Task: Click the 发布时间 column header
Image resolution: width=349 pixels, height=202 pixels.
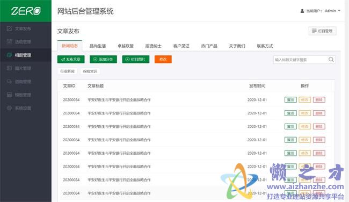Action: click(257, 86)
